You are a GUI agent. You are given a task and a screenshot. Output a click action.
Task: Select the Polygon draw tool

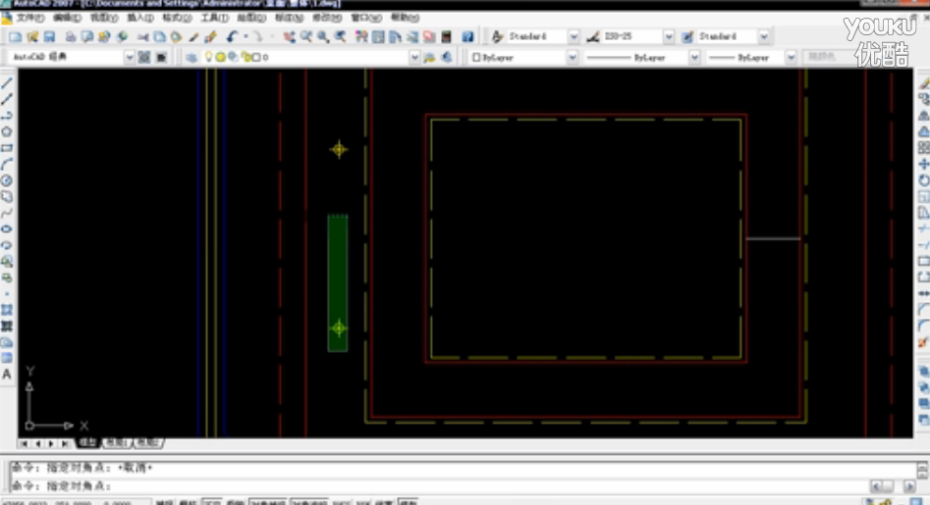coord(7,131)
